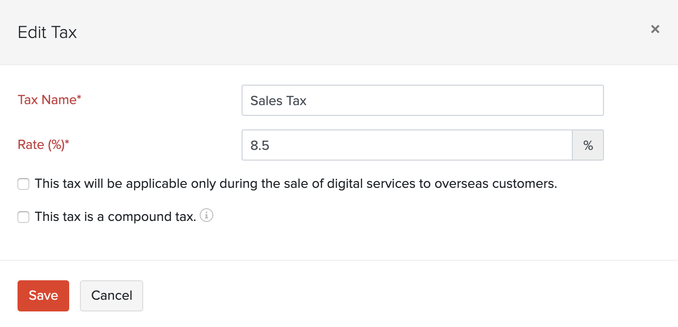Save the edited Sales Tax
Screen dimensions: 678x327
(x=43, y=295)
